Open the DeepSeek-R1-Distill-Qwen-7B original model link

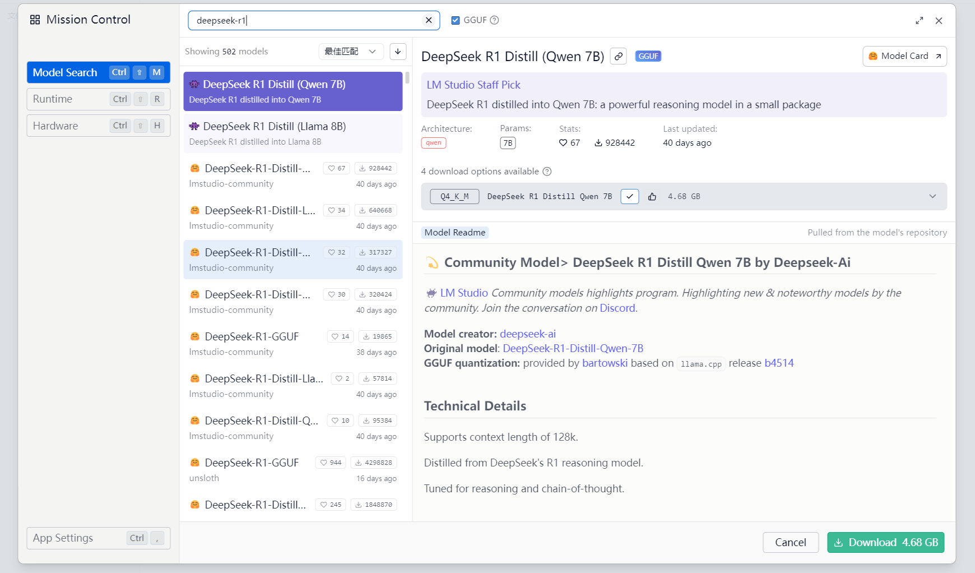click(x=573, y=348)
